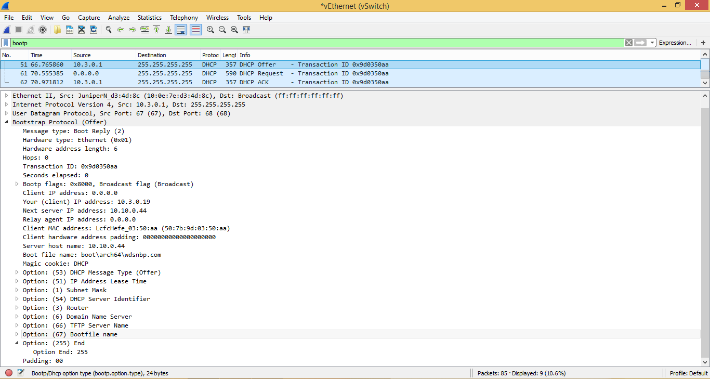Screen dimensions: 710x379
Task: Select Next server IP address: 10.10.0.44
Action: [85, 211]
